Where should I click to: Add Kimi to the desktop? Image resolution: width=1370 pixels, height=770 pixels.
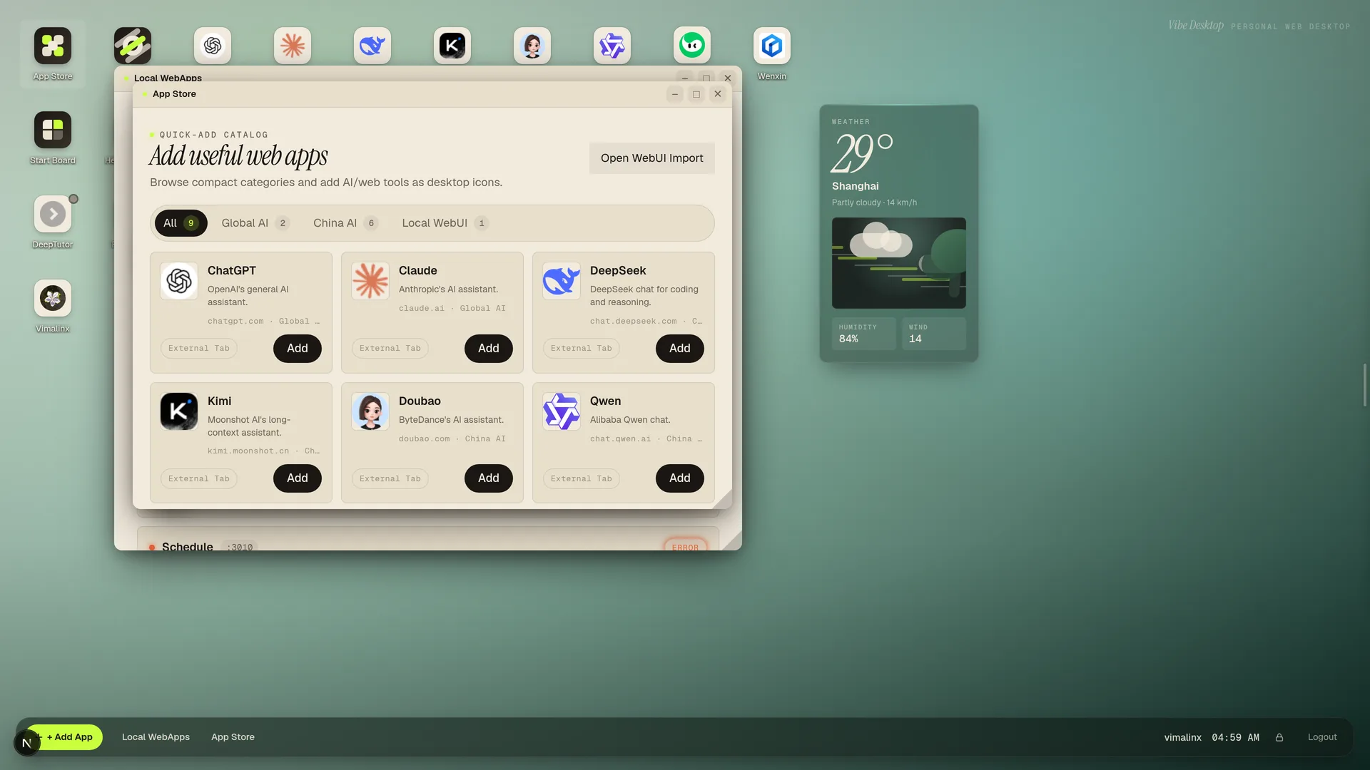[x=298, y=478]
